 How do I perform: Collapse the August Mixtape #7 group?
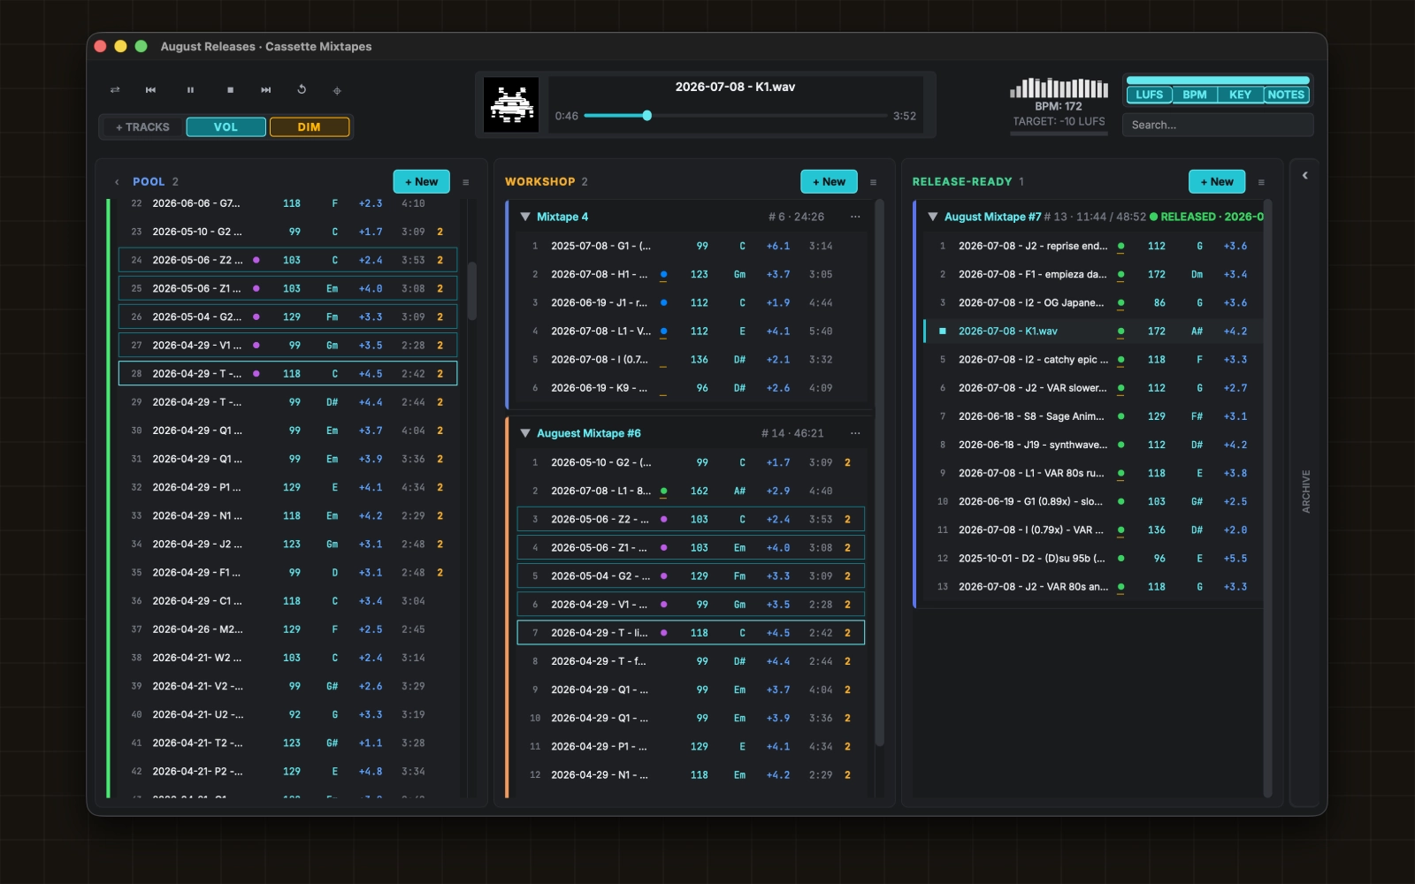(x=932, y=217)
